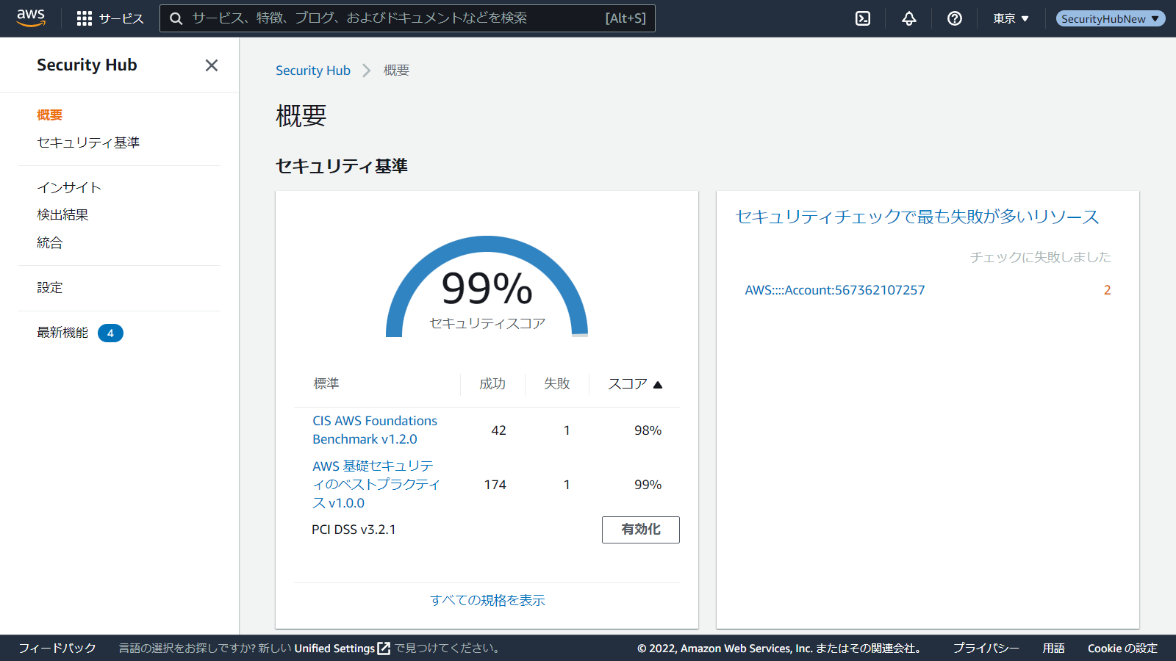Click the search magnifier icon
The image size is (1176, 661).
click(x=176, y=18)
